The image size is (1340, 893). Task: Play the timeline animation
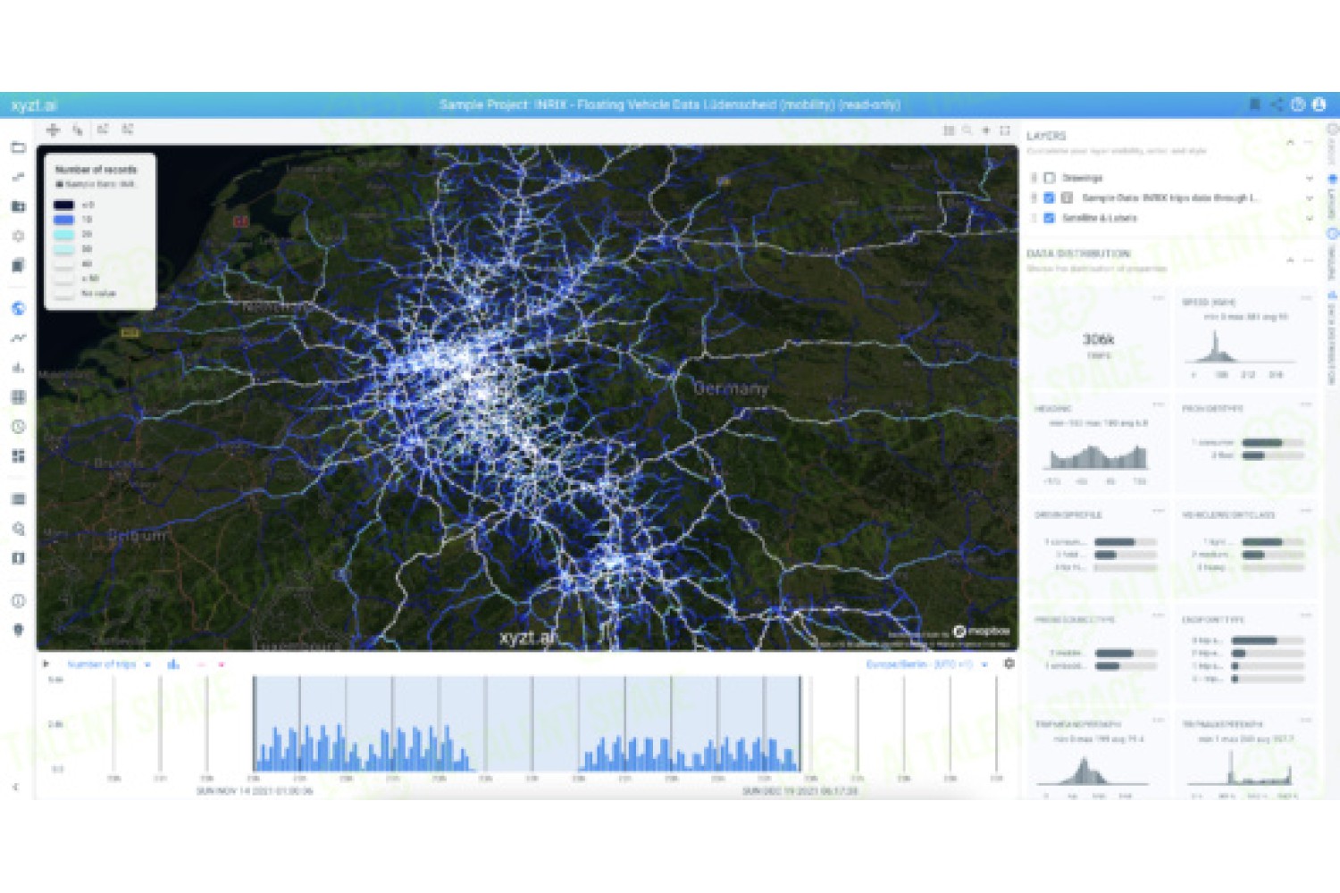pos(46,664)
